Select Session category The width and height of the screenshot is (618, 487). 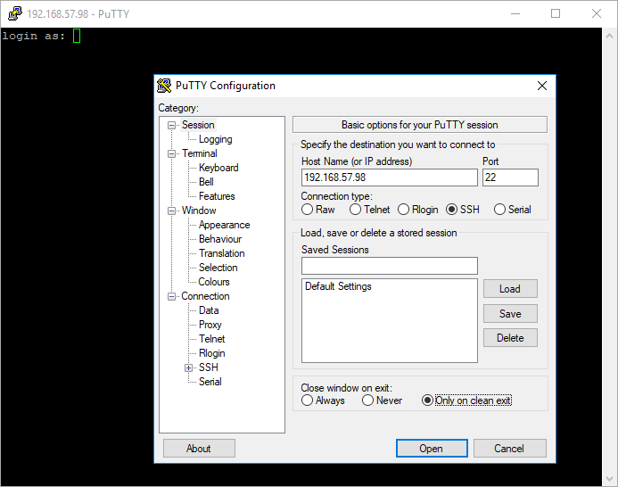click(x=198, y=125)
